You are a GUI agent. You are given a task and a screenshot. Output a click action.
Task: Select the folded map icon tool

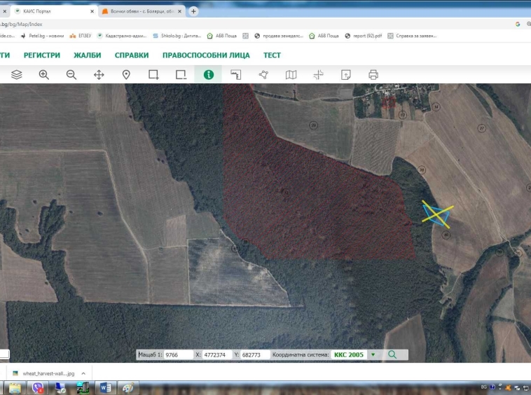[291, 75]
